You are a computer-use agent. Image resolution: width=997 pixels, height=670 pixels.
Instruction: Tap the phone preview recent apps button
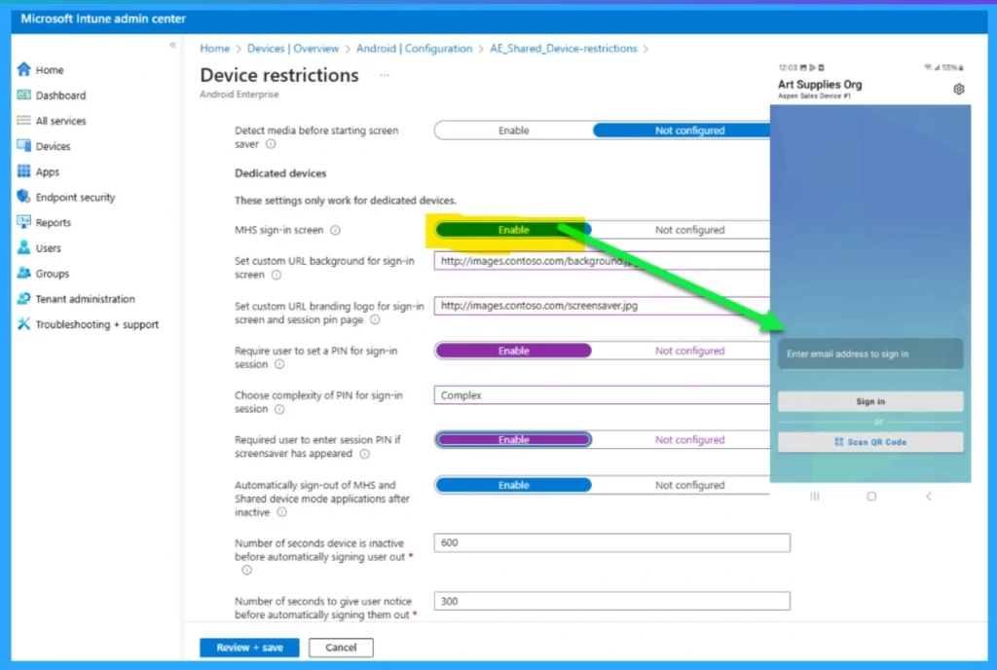point(815,496)
